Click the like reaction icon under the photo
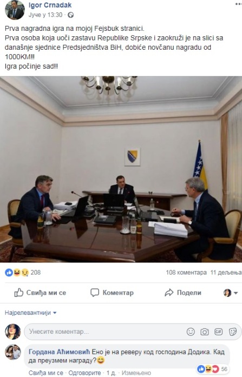This screenshot has height=377, width=242. click(9, 273)
